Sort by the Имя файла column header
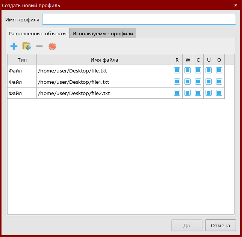242x237 pixels. 104,60
